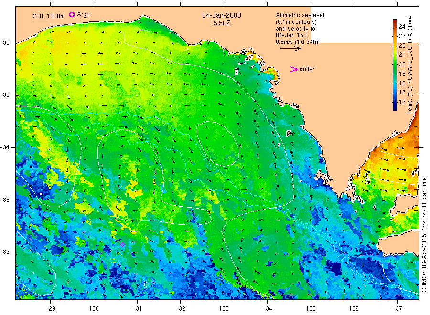Click the Altimetric sealevel caption text

click(x=300, y=15)
